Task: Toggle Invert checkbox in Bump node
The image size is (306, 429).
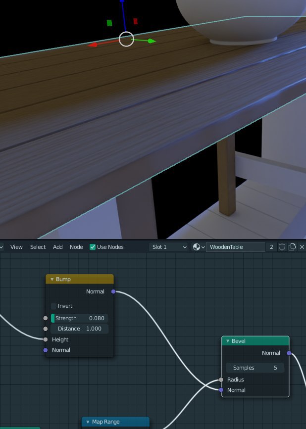Action: [x=53, y=306]
